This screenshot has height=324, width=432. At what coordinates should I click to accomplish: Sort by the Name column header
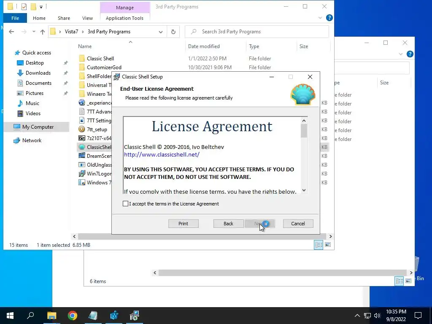click(x=84, y=46)
